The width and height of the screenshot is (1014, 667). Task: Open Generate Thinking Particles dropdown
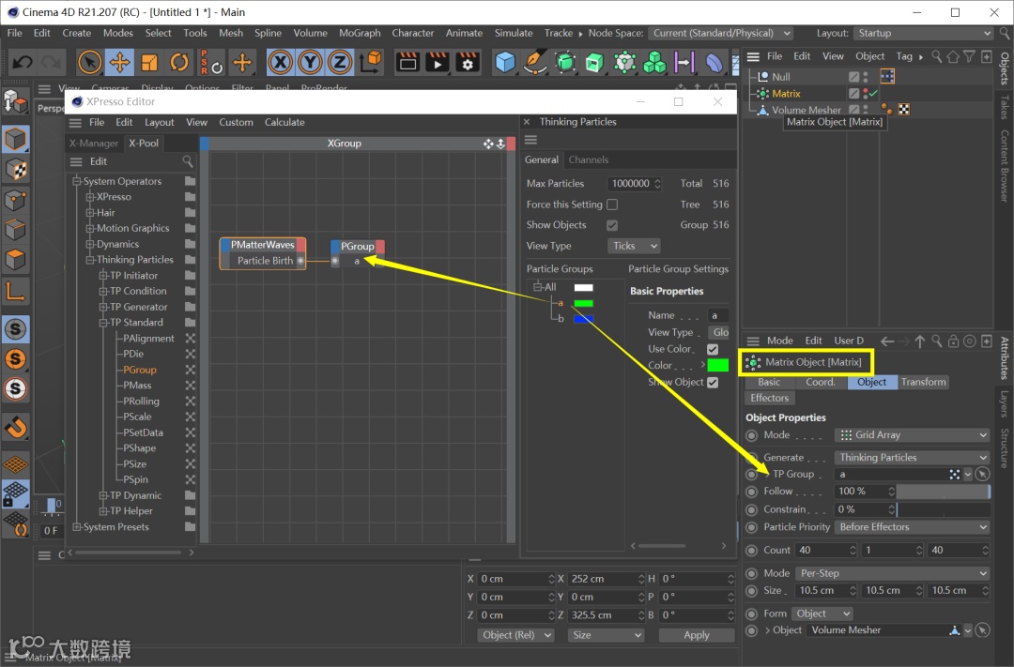coord(912,458)
